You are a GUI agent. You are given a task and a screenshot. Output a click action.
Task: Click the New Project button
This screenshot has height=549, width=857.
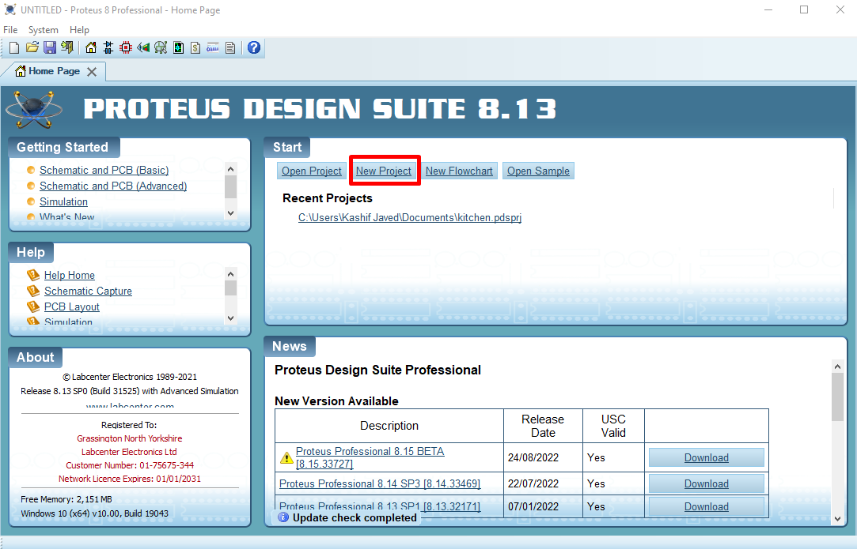coord(384,171)
